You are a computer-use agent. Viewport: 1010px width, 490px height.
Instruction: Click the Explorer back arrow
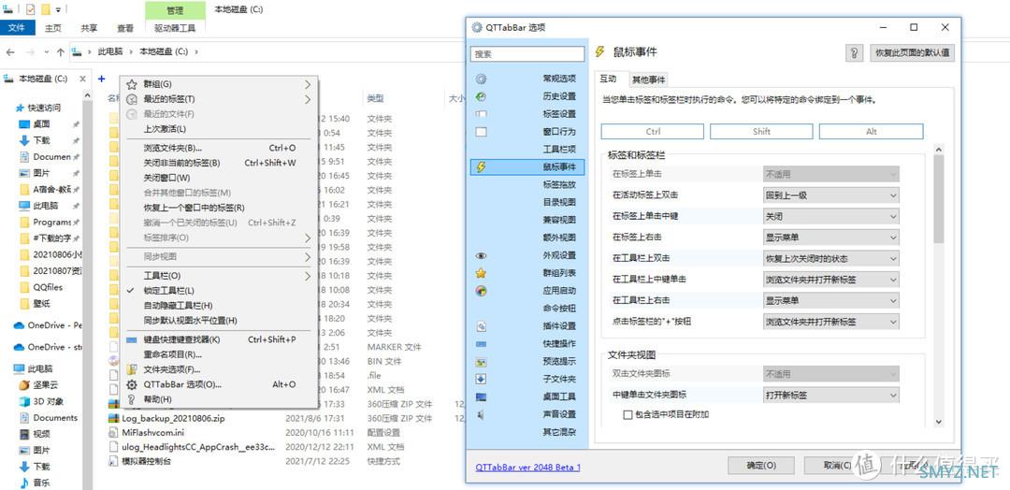point(10,51)
